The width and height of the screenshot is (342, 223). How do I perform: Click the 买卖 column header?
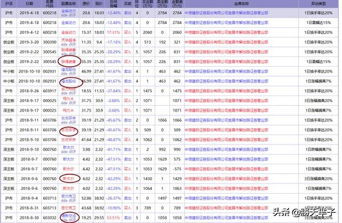coord(128,4)
